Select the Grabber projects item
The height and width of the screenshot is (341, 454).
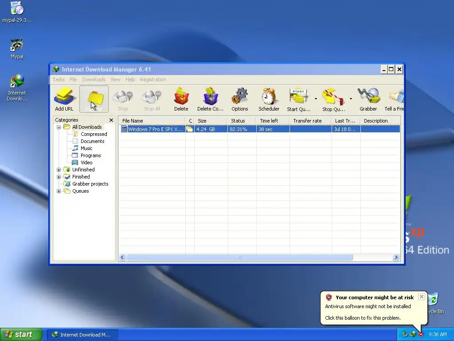90,184
